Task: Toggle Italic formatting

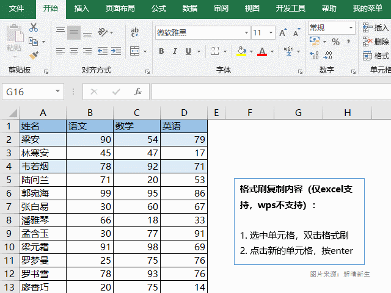Action: (x=175, y=51)
